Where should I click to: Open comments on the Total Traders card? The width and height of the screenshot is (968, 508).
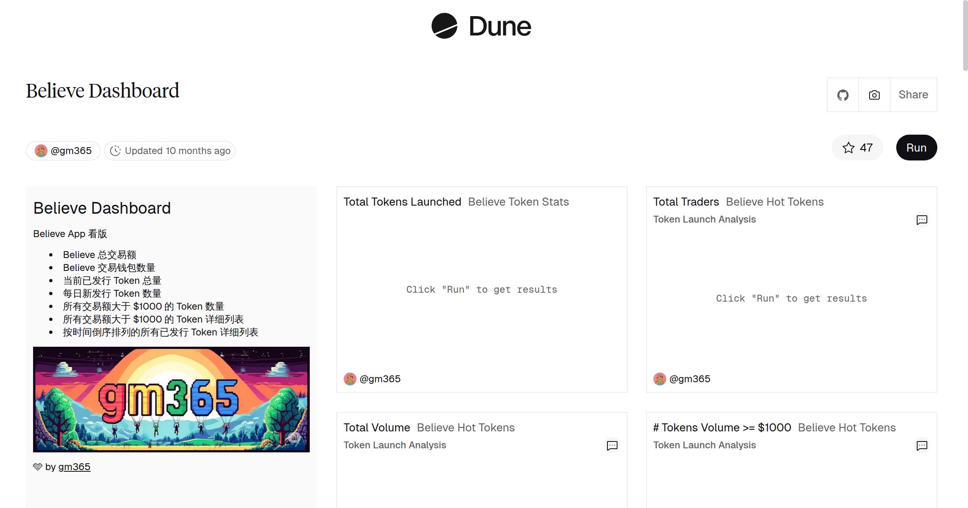point(922,220)
